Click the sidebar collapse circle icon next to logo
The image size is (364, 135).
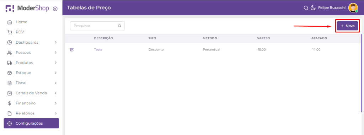click(55, 9)
